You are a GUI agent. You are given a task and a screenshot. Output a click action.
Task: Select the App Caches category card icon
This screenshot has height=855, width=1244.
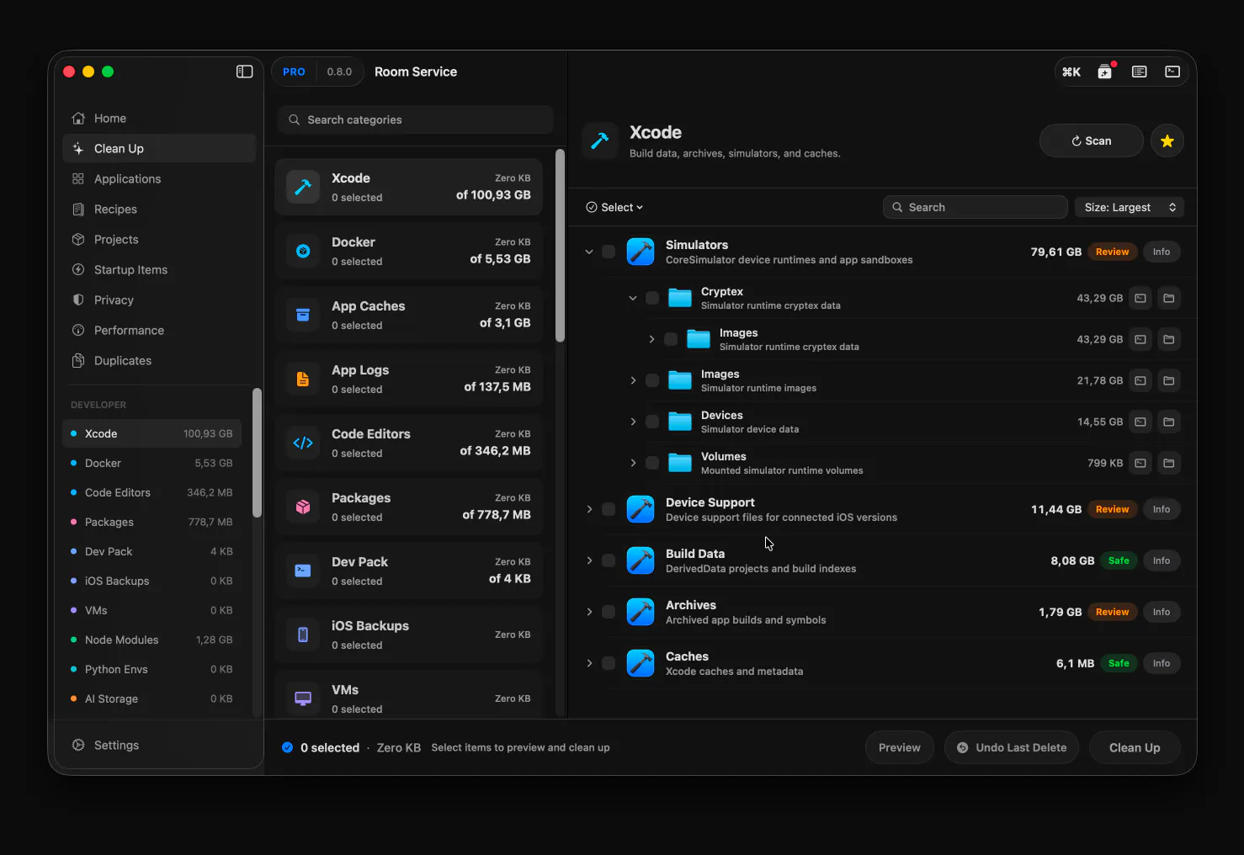click(x=303, y=315)
